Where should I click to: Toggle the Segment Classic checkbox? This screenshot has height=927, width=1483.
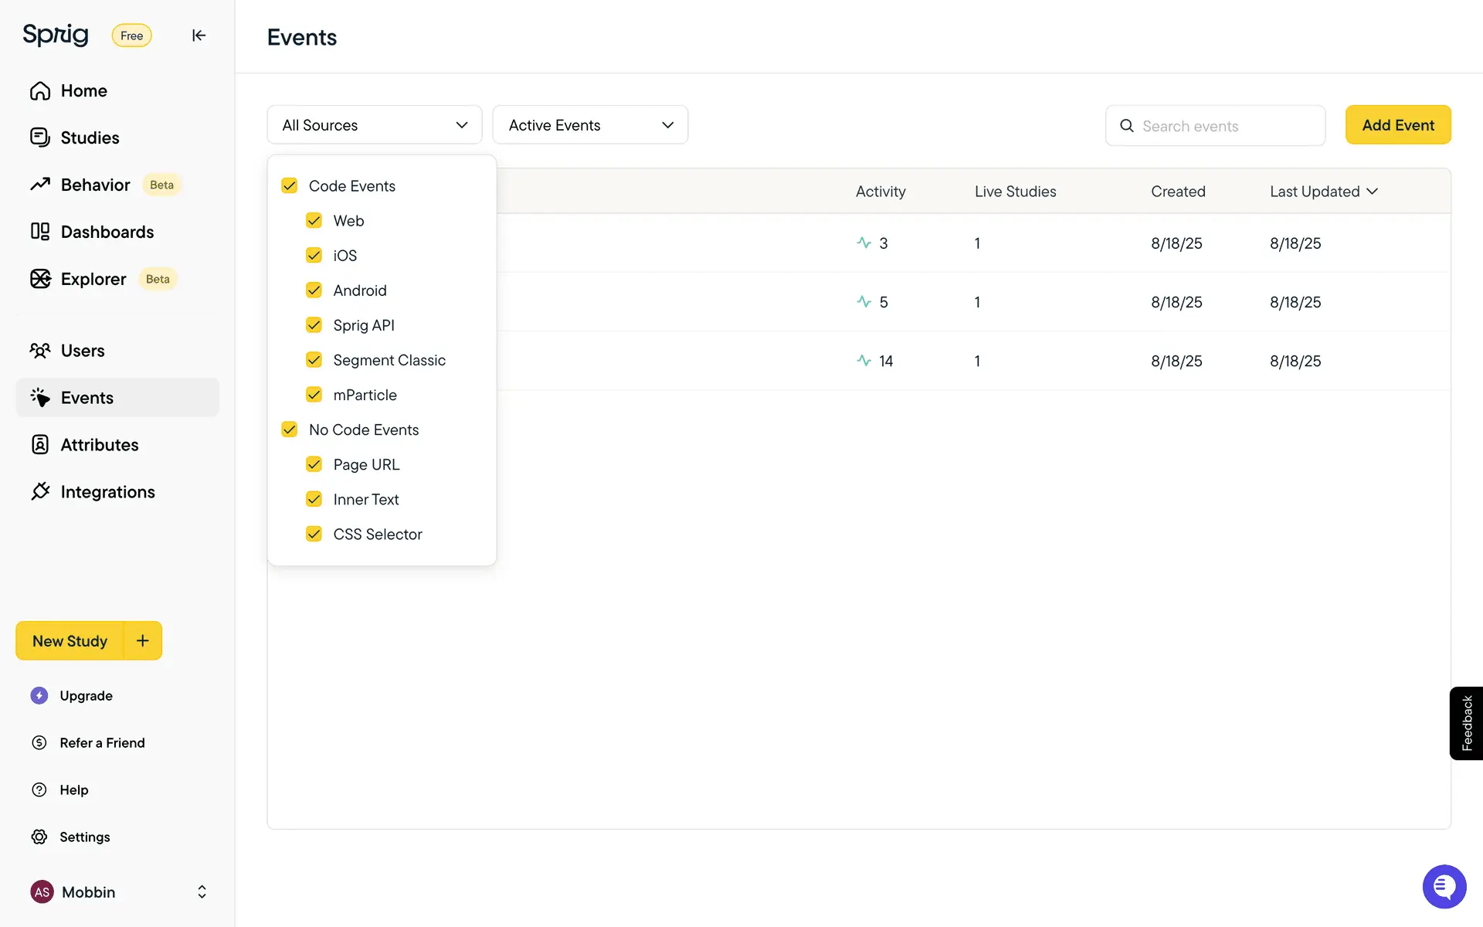tap(314, 360)
